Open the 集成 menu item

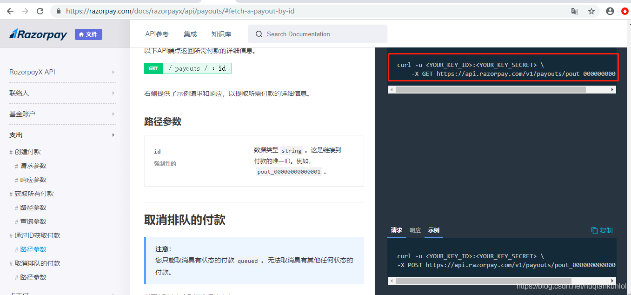pos(190,34)
